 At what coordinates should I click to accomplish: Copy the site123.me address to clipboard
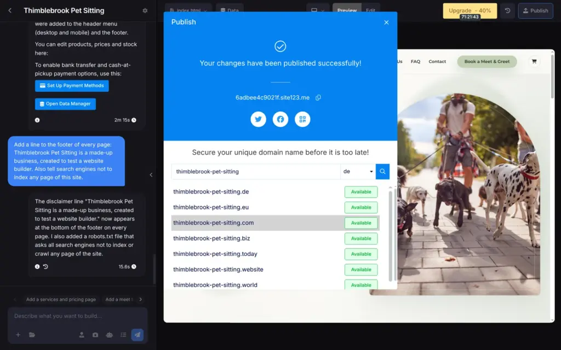click(318, 97)
